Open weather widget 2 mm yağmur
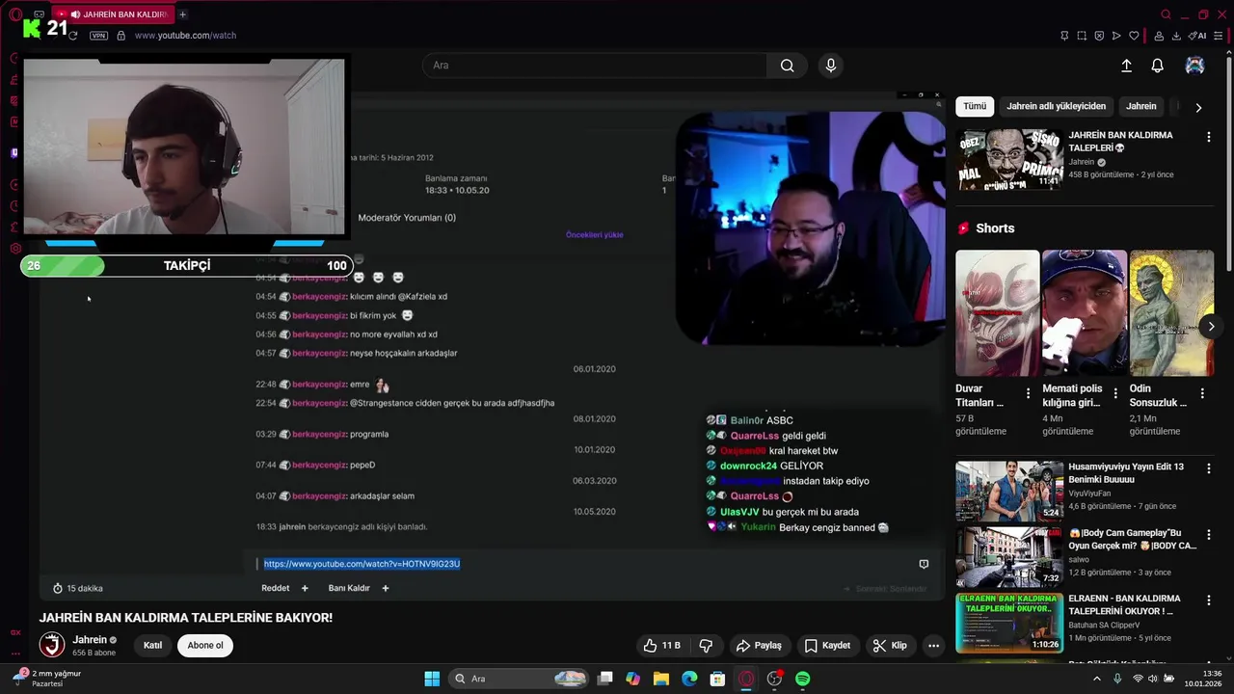 tap(48, 679)
